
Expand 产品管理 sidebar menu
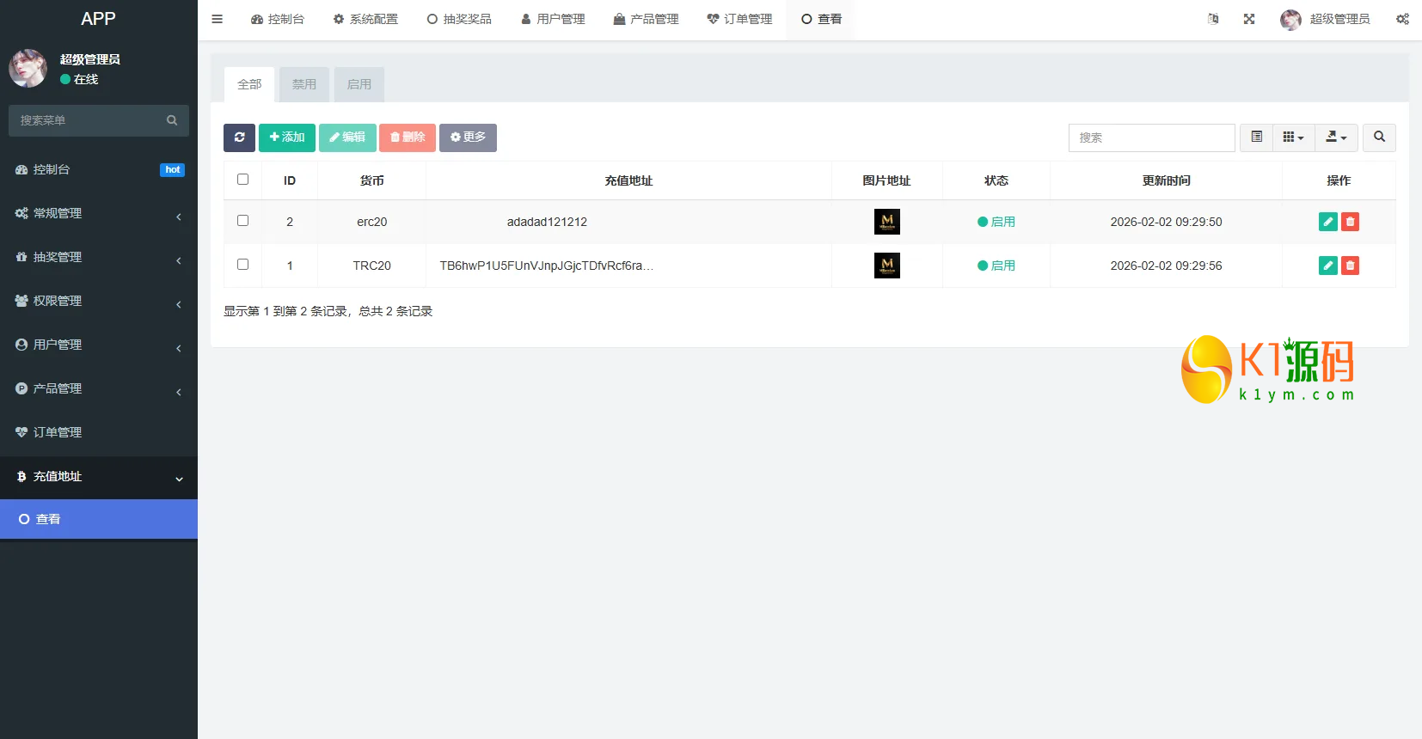[x=99, y=388]
